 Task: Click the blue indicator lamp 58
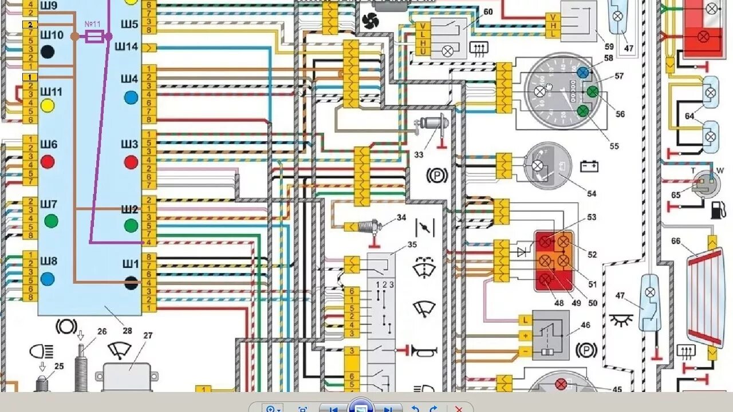coord(583,73)
